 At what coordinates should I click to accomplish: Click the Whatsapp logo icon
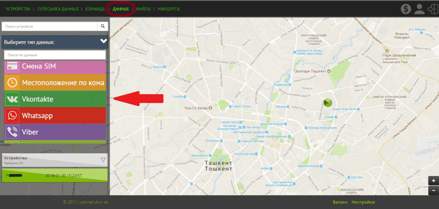[12, 116]
